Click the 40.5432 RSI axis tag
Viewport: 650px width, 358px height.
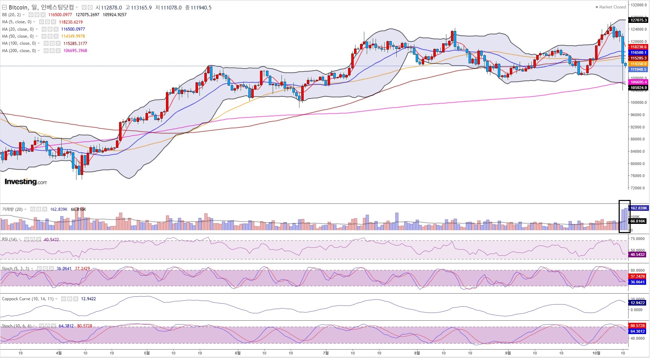coord(638,255)
